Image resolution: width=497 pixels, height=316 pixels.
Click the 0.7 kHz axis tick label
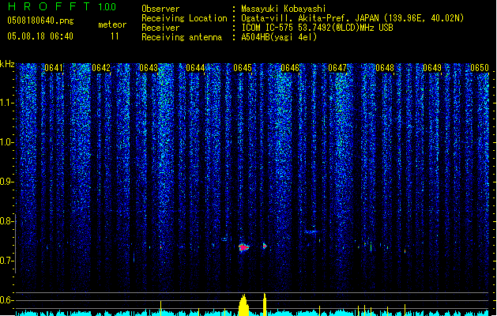(6, 261)
